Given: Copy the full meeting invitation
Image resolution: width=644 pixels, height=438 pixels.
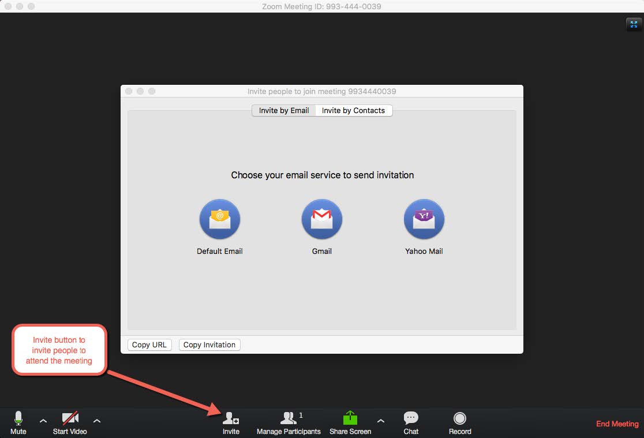Looking at the screenshot, I should point(209,345).
